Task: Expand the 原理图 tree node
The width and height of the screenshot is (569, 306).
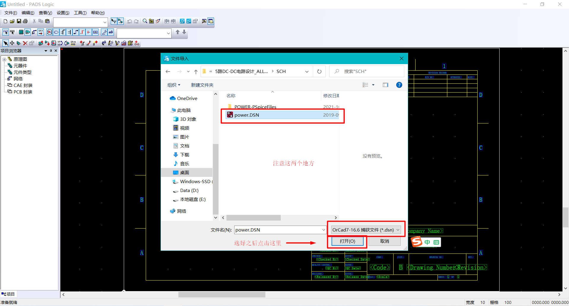Action: (x=4, y=59)
